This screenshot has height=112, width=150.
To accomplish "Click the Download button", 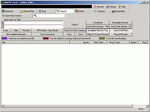I will [98, 23].
